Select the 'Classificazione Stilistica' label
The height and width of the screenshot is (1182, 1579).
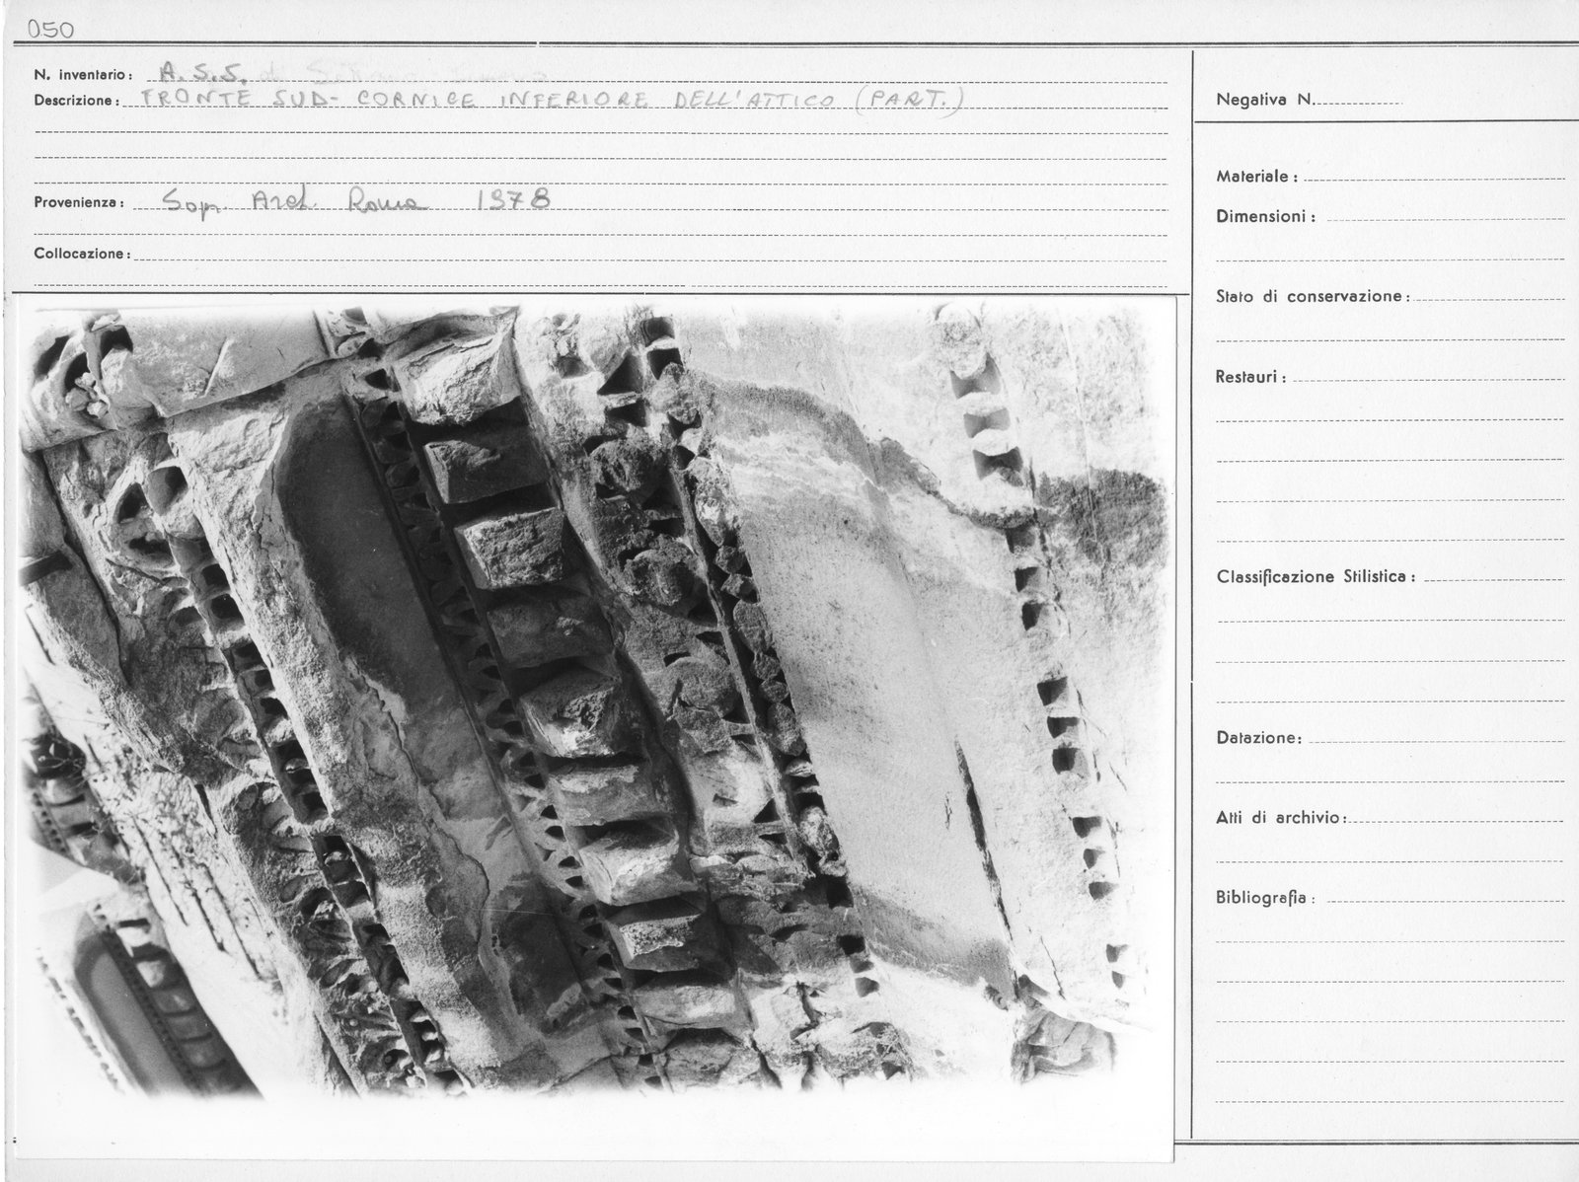[1316, 577]
